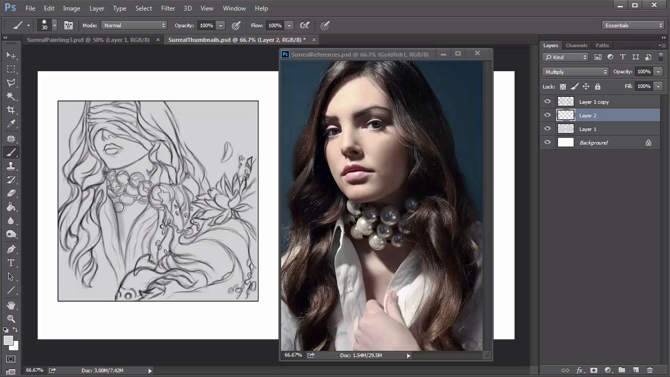Screen dimensions: 670x377
Task: Select the Brush tool in toolbox
Action: [x=11, y=152]
